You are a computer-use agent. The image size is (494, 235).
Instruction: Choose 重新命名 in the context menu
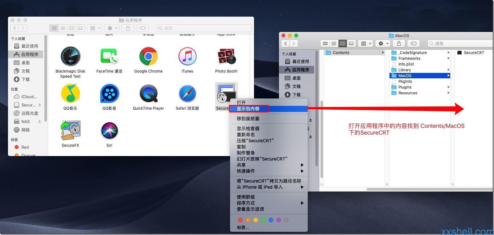269,135
